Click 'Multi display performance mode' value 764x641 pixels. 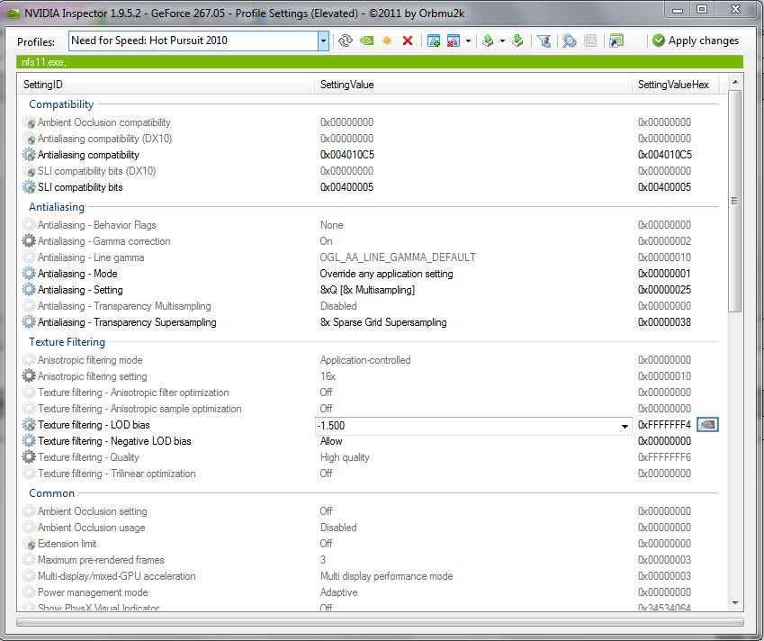tap(386, 576)
